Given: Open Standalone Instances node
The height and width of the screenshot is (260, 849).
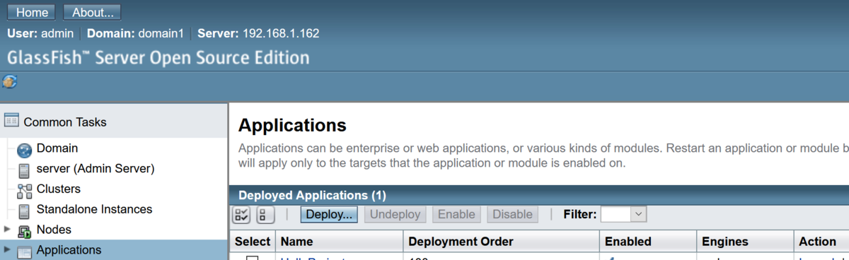Looking at the screenshot, I should pyautogui.click(x=94, y=209).
